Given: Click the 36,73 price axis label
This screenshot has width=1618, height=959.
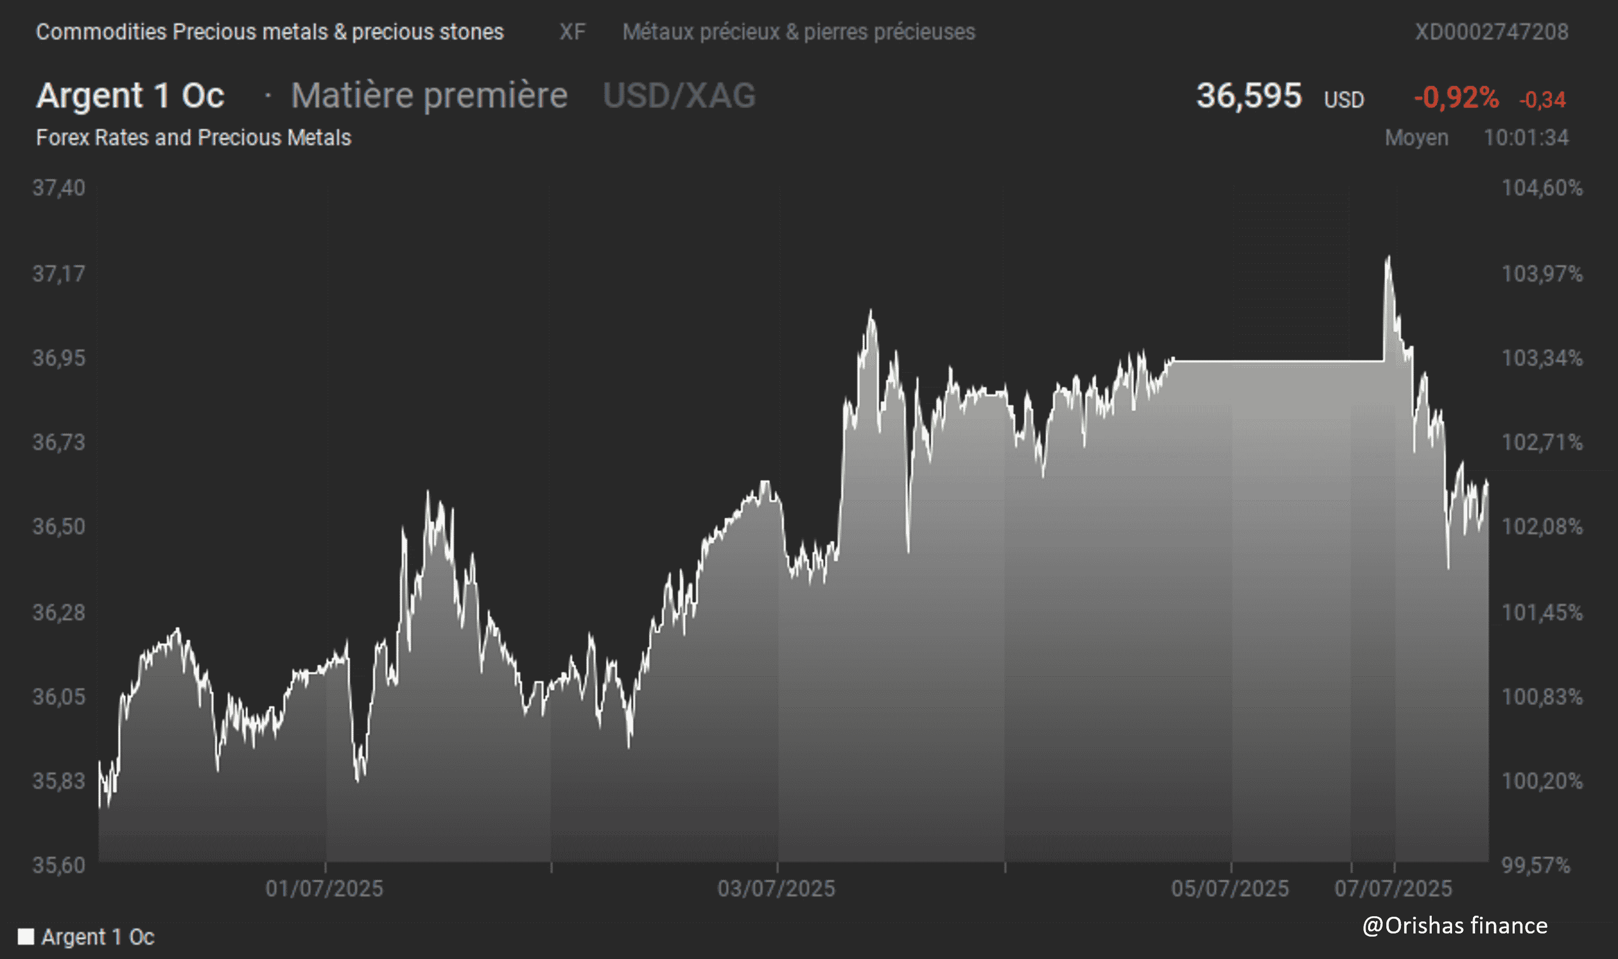Looking at the screenshot, I should pyautogui.click(x=59, y=443).
